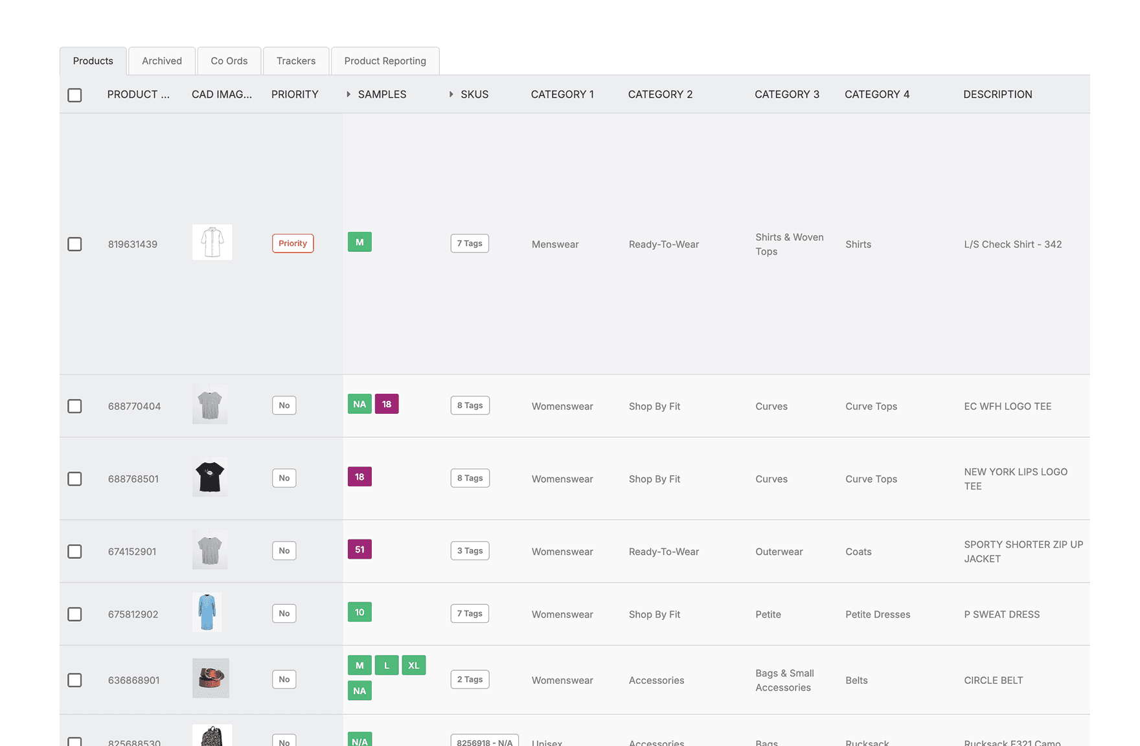Click product number 688770404
Image resolution: width=1140 pixels, height=746 pixels.
[134, 406]
